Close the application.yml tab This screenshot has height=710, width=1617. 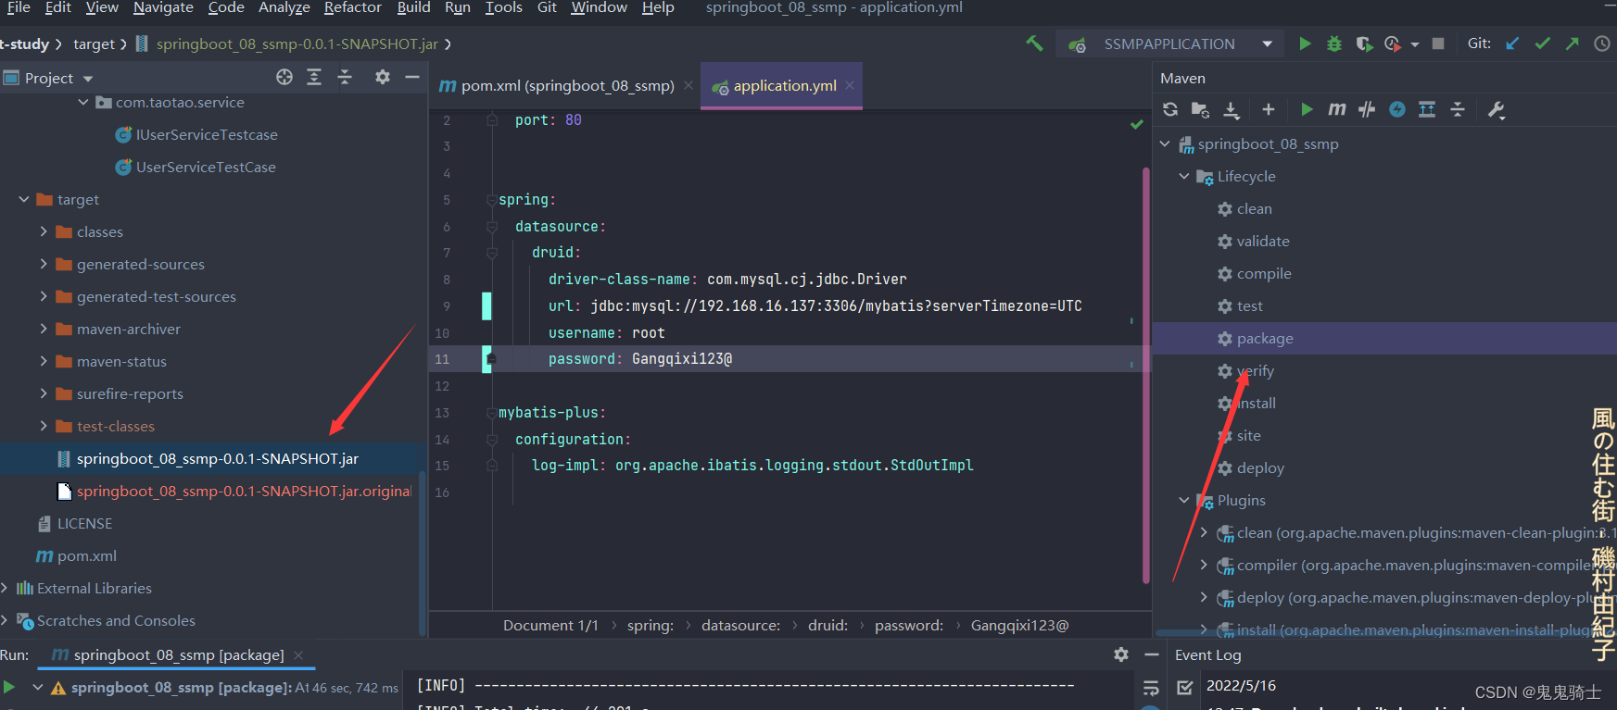click(x=850, y=85)
